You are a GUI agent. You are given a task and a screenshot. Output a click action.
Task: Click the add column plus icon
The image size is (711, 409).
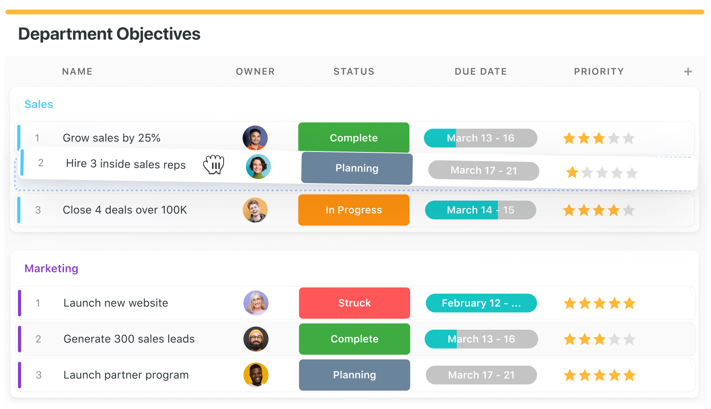pos(688,72)
